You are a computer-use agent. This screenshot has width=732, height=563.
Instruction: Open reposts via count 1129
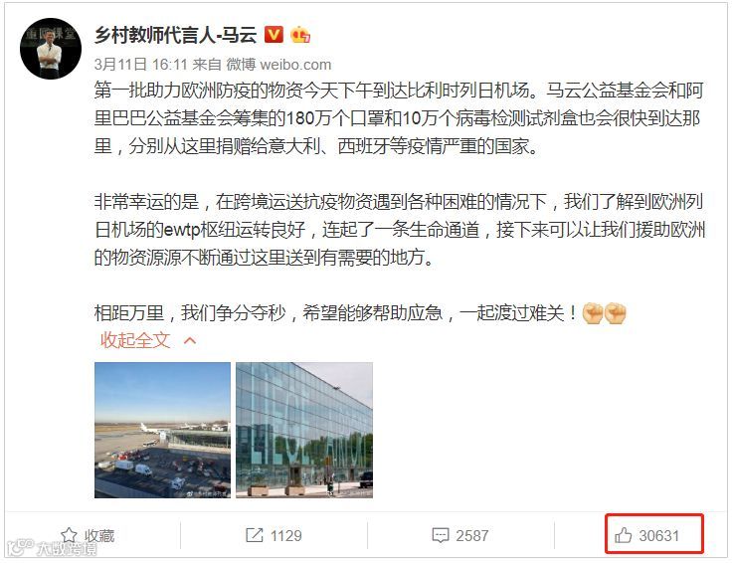tap(286, 535)
